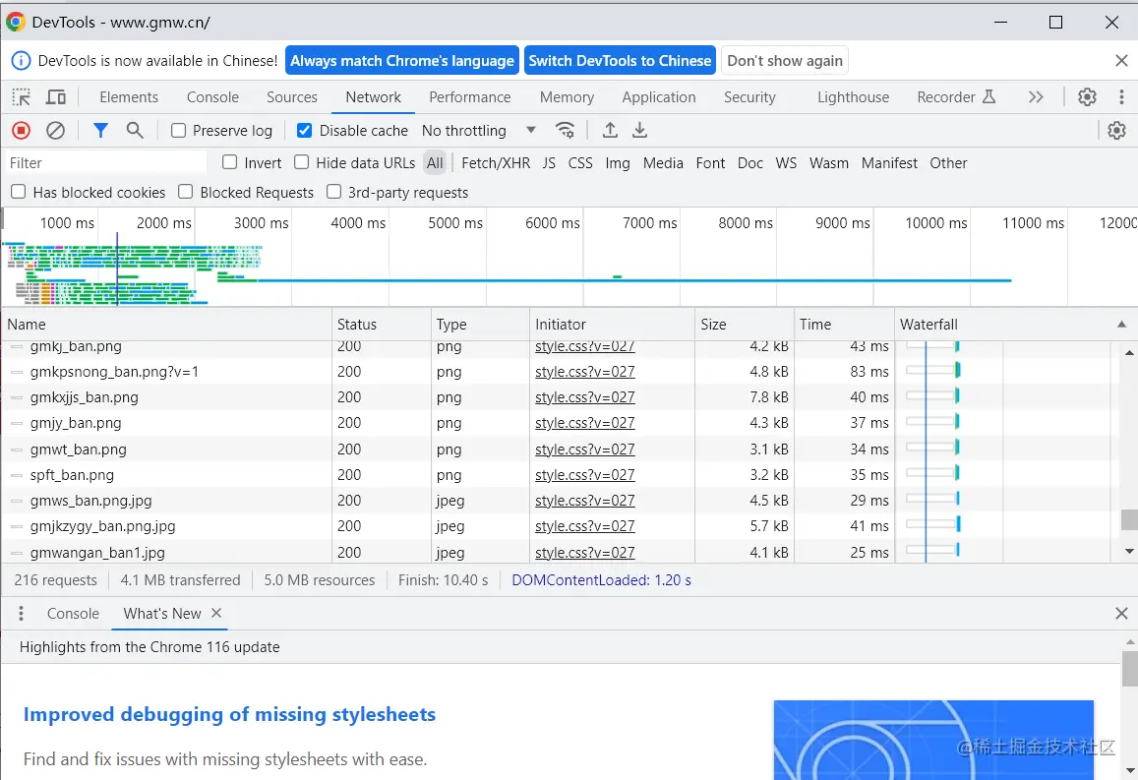This screenshot has height=780, width=1138.
Task: Open style.css initiator link for gmjy_ban.png
Action: [584, 423]
